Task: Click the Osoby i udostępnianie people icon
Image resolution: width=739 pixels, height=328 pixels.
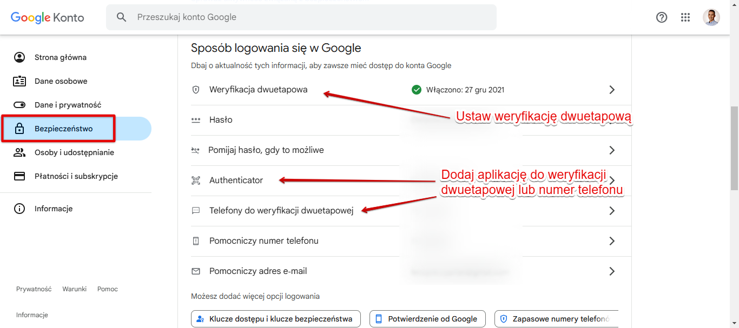Action: click(19, 152)
